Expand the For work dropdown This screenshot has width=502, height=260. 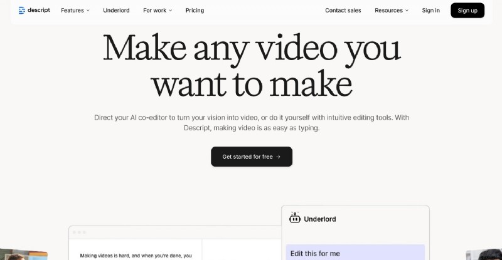158,11
